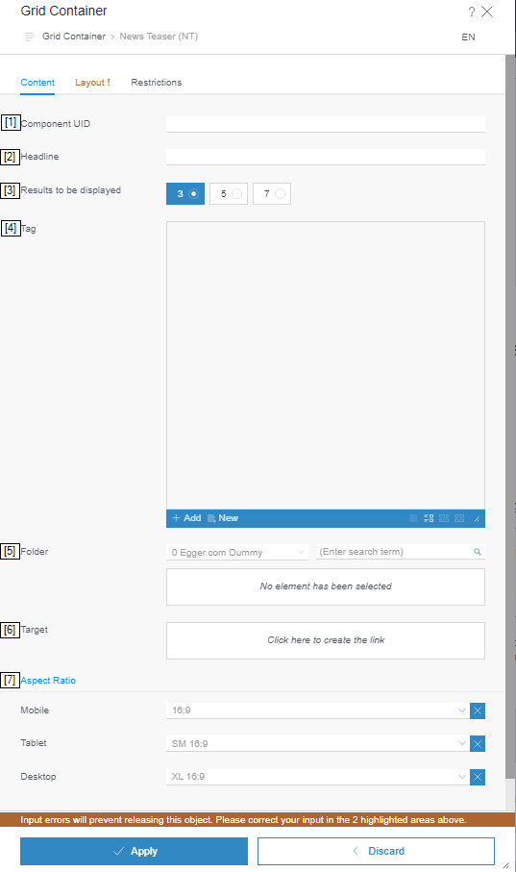This screenshot has width=516, height=872.
Task: Select 3 results to be displayed
Action: click(185, 193)
